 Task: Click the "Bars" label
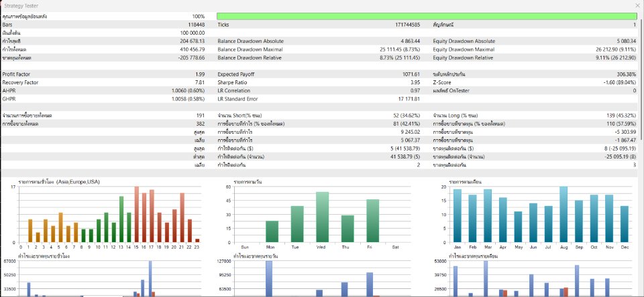[7, 25]
